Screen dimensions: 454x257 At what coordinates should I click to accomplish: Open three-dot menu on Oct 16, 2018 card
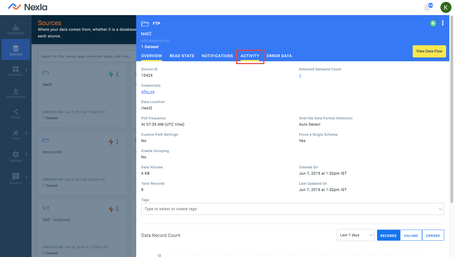click(x=117, y=209)
